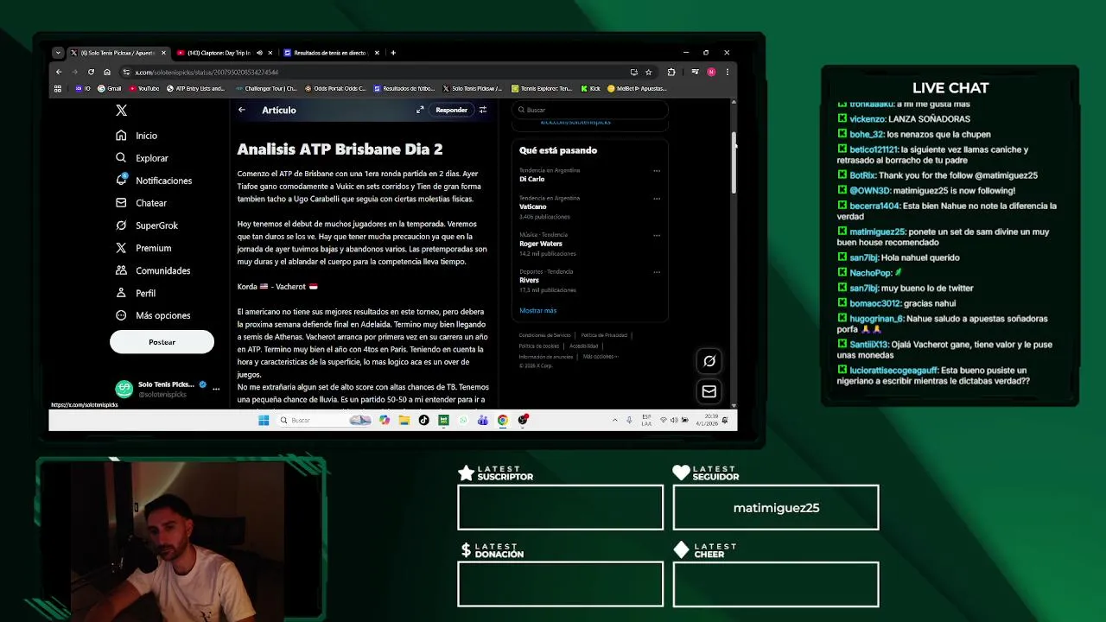The image size is (1106, 622).
Task: Open WhatsApp from the taskbar
Action: pos(463,421)
